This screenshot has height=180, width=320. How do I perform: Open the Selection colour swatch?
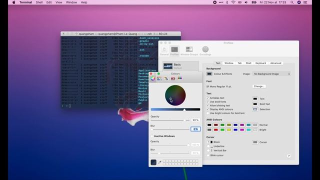255,109
